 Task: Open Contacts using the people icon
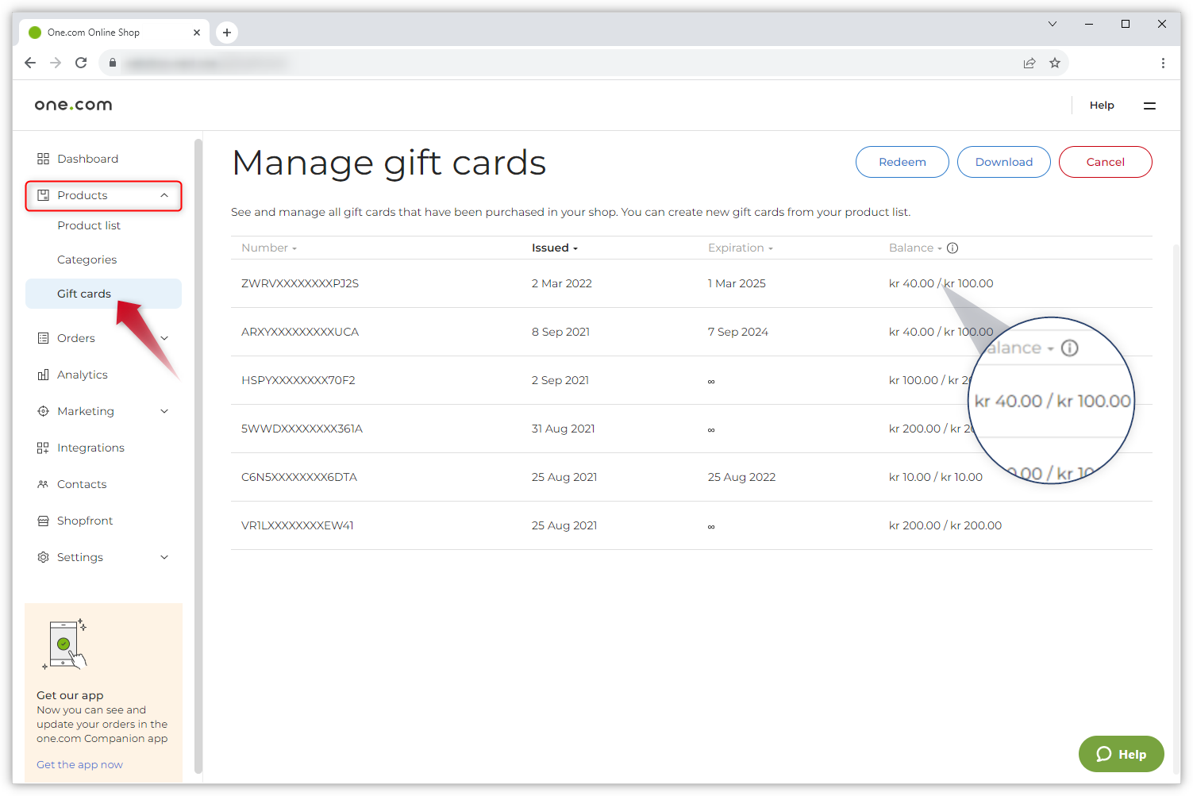pos(44,483)
